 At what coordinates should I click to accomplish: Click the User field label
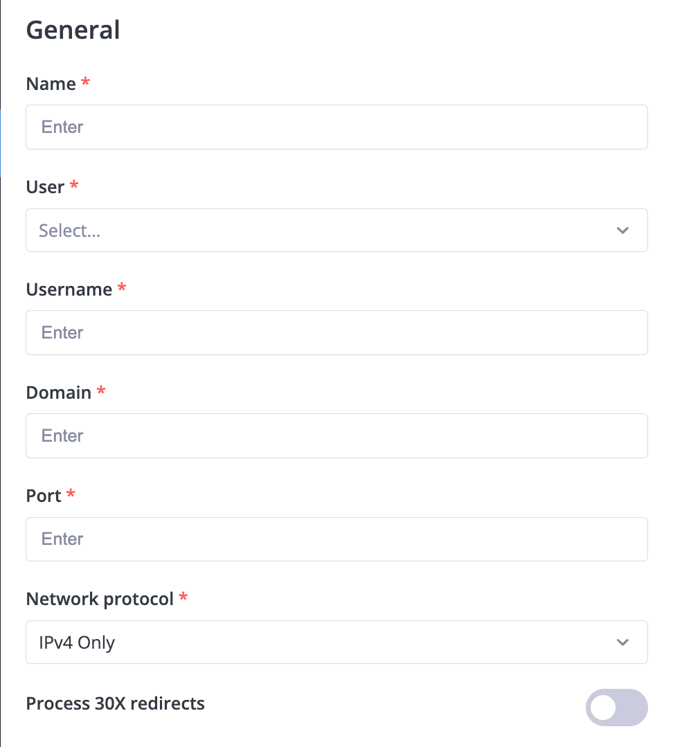(45, 187)
